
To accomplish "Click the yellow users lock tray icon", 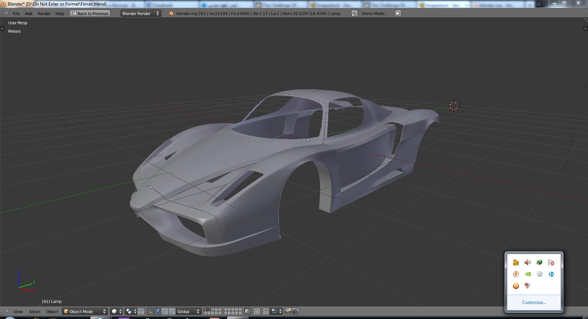I will (x=516, y=262).
